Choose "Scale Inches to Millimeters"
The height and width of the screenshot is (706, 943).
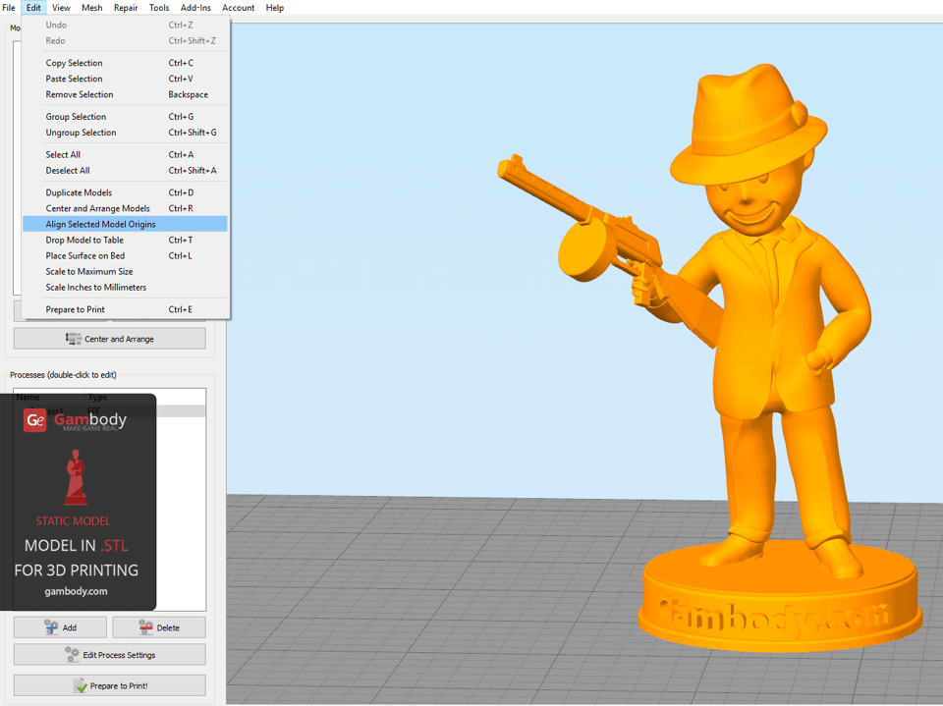(95, 287)
